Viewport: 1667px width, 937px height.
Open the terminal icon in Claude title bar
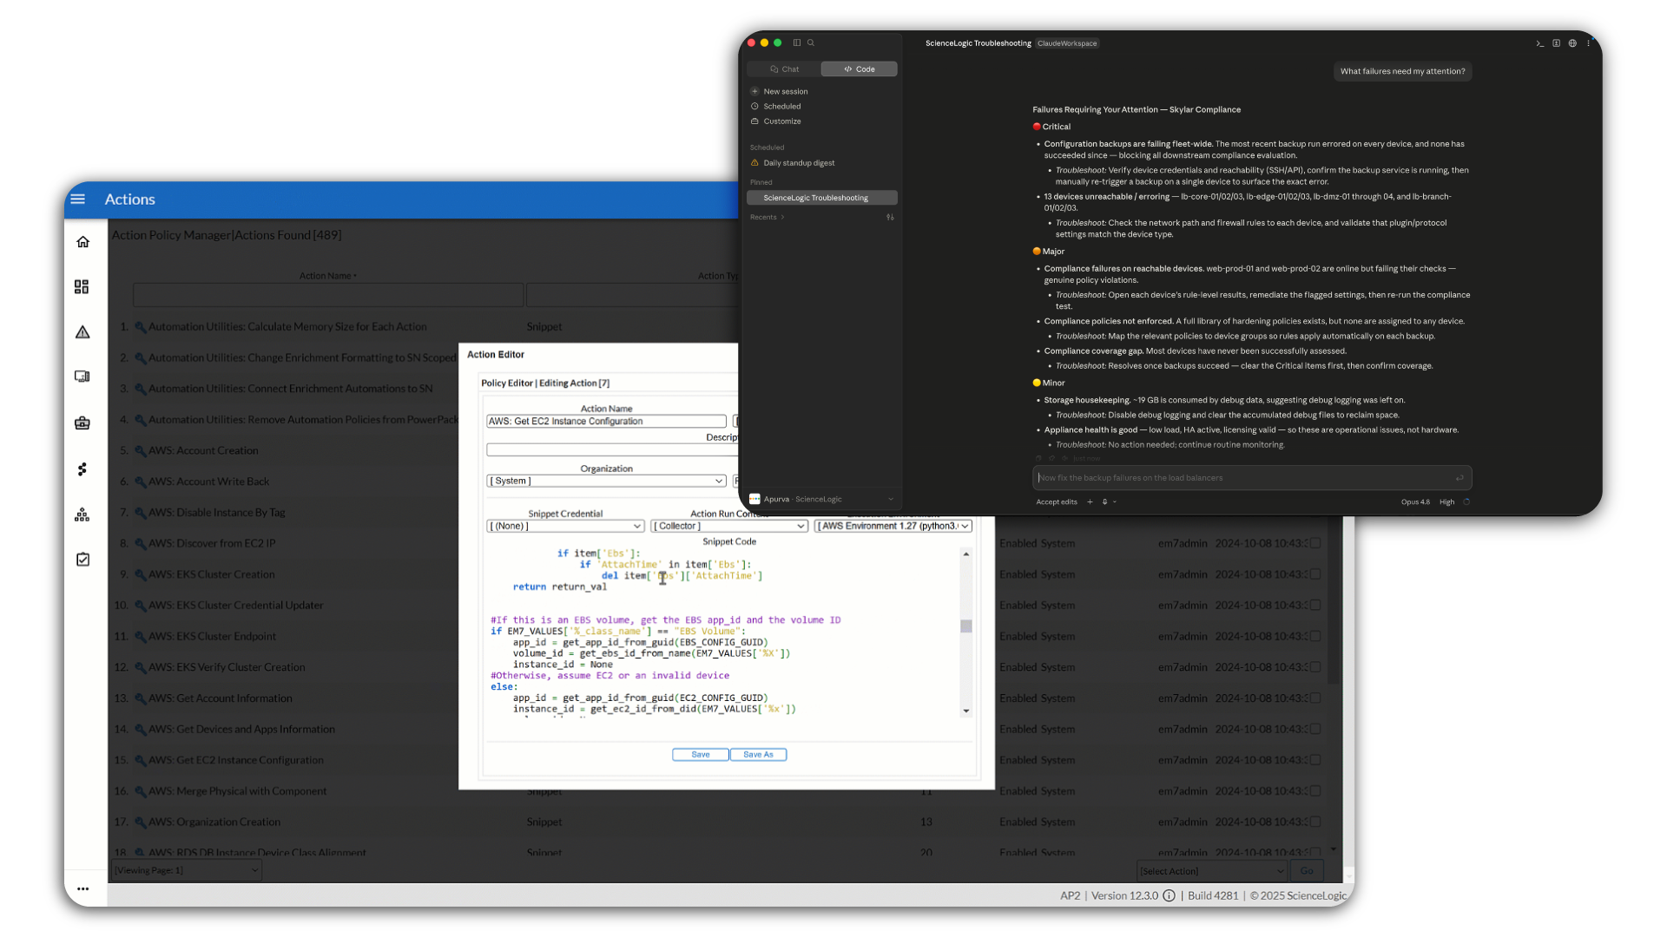(1539, 43)
